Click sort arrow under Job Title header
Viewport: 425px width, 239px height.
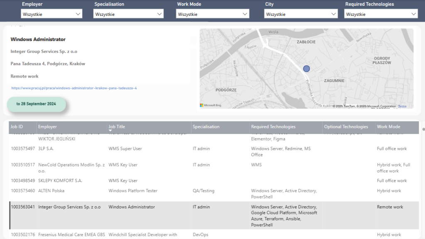[110, 130]
